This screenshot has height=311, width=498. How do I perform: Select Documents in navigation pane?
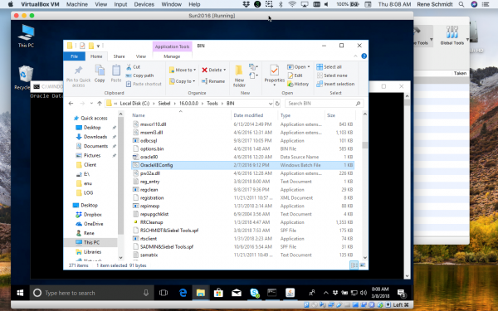[95, 146]
